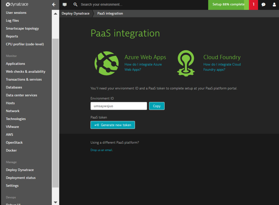Open Web checks & availability

[25, 71]
